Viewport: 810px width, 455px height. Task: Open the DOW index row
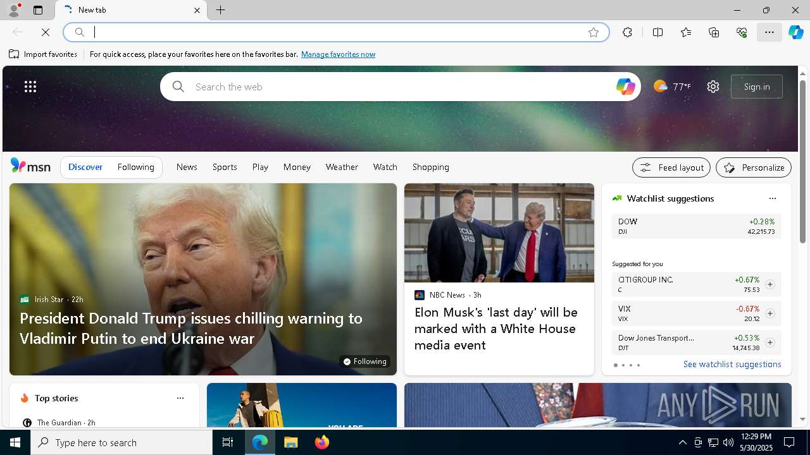click(x=697, y=226)
